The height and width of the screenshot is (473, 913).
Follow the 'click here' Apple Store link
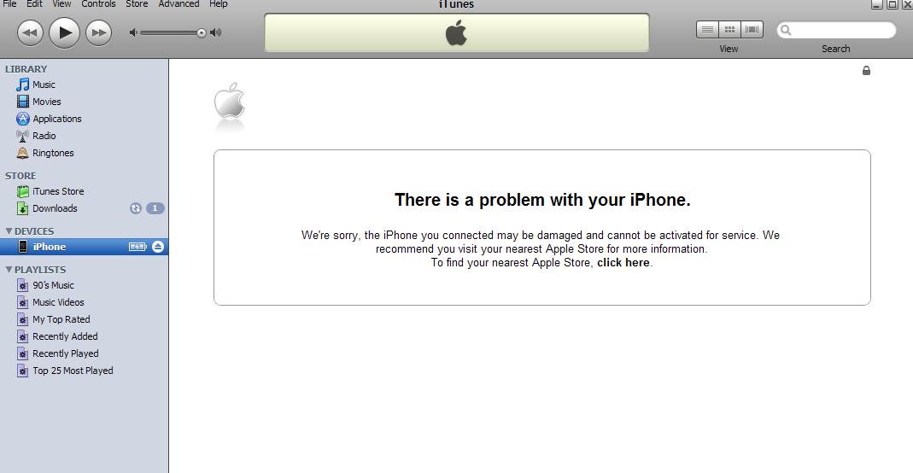point(623,262)
